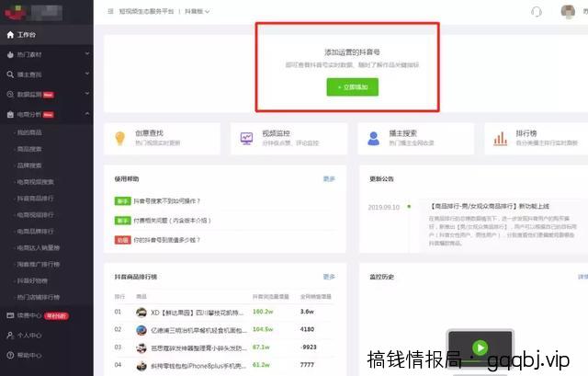The image size is (588, 376).
Task: Open help article 你的抖音号到底值多少钱？
Action: coord(167,240)
